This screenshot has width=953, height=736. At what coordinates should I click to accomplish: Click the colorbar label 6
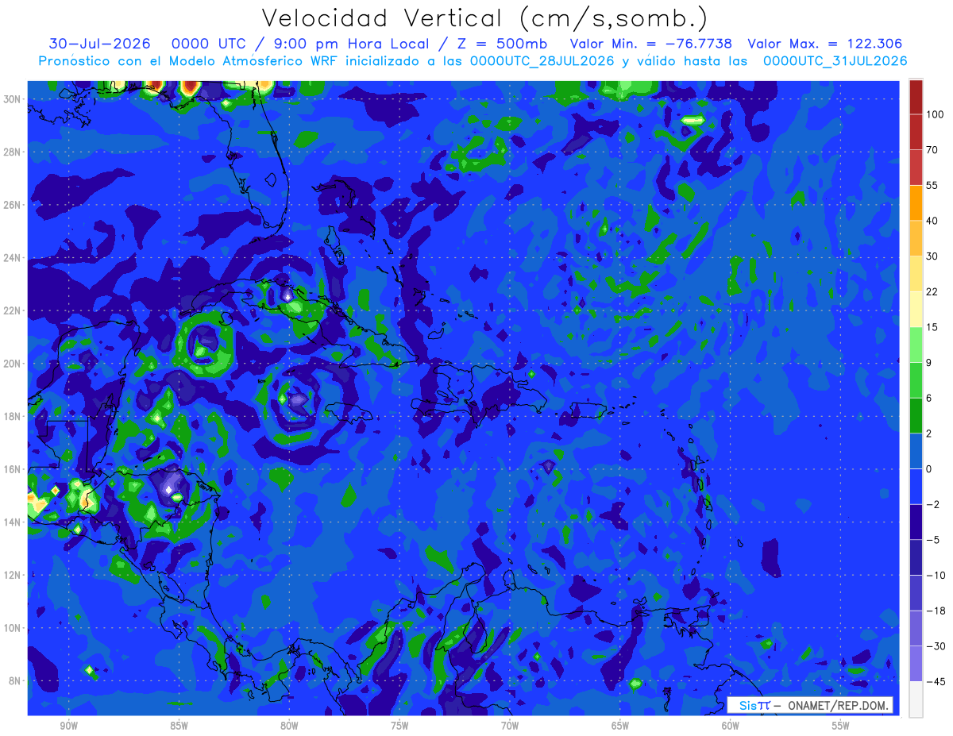[930, 398]
